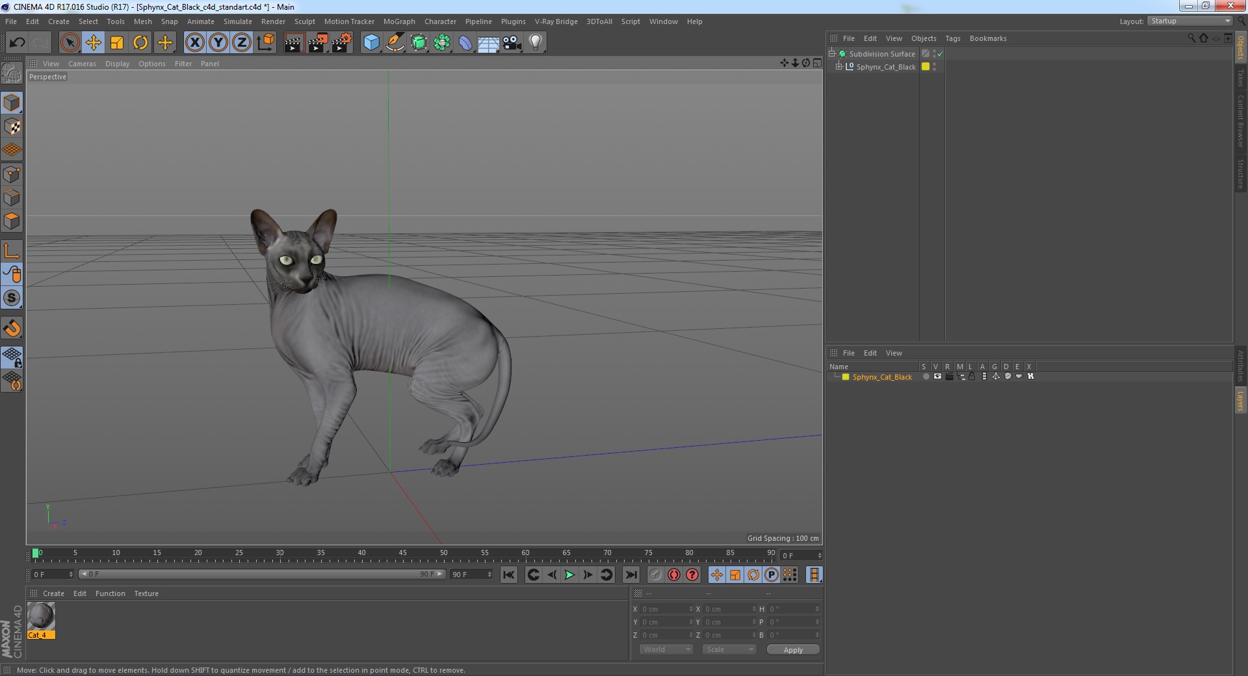Switch to Points mode

click(x=12, y=174)
